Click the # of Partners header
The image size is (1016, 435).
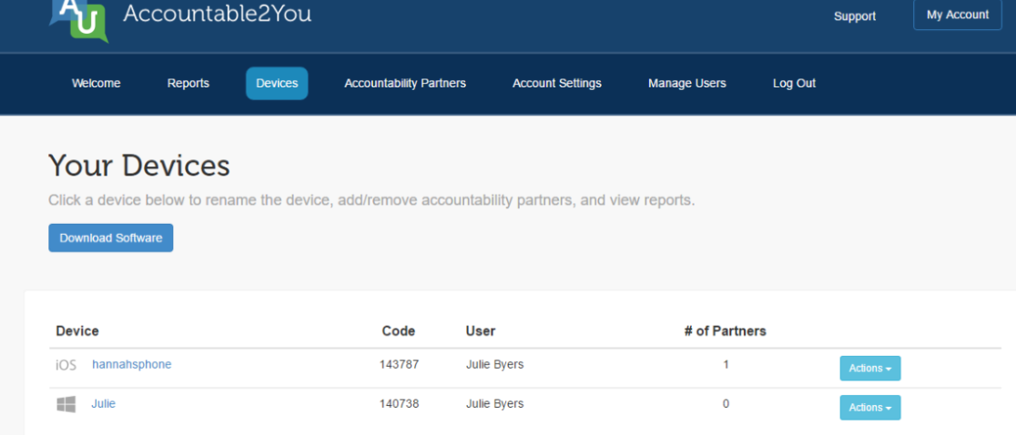pyautogui.click(x=725, y=331)
